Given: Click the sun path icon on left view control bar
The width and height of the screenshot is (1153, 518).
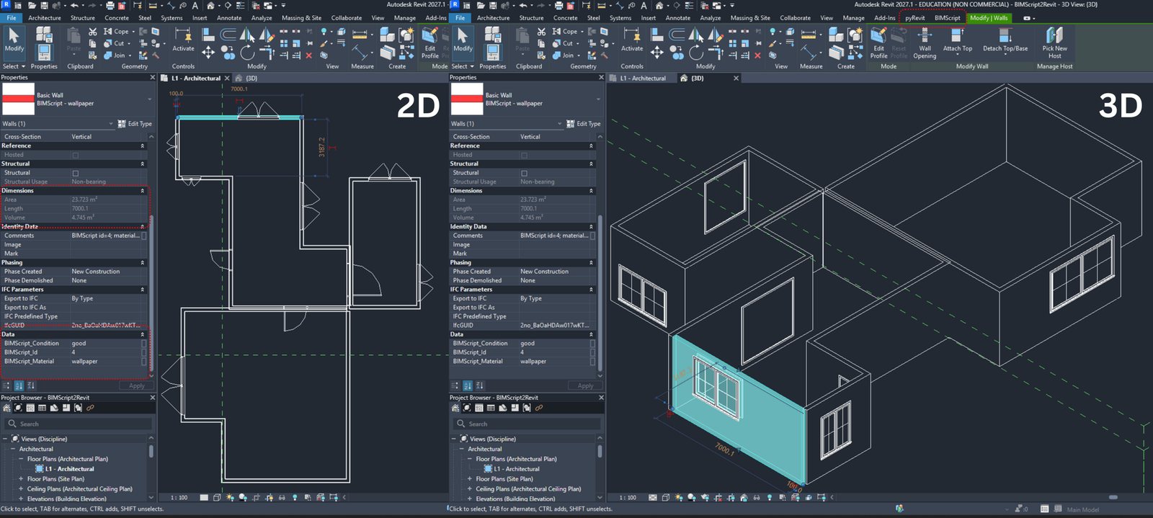Looking at the screenshot, I should tap(230, 497).
